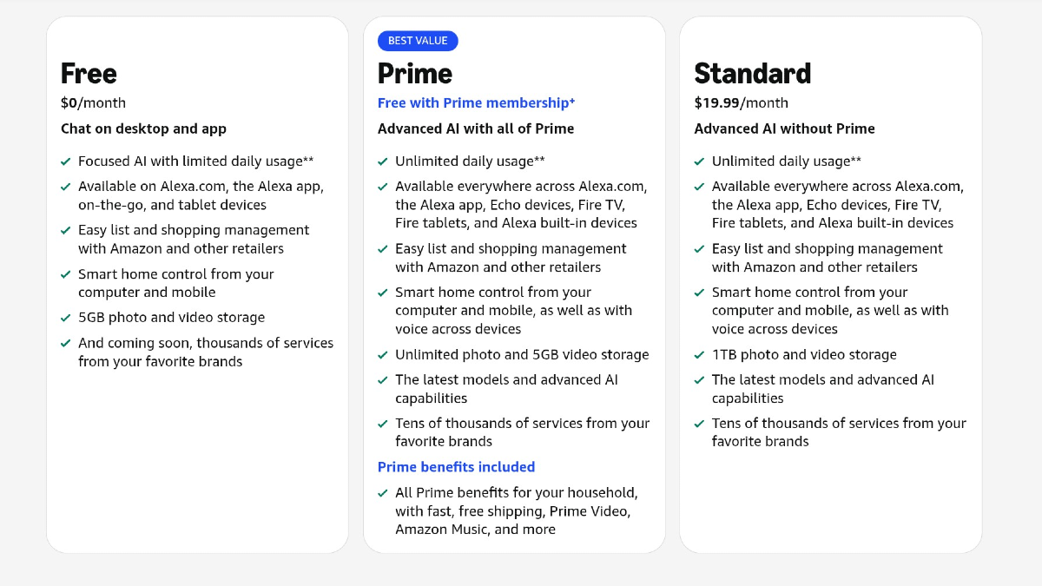Screen dimensions: 1042x586
Task: Click the $19.99/month price text
Action: [741, 102]
